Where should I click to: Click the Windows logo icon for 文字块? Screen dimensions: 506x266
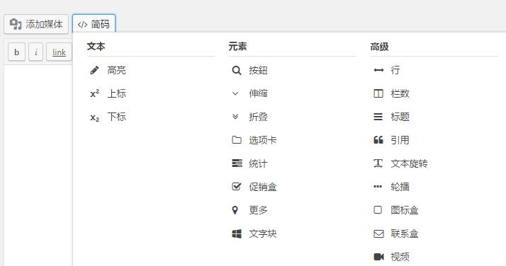coord(237,233)
